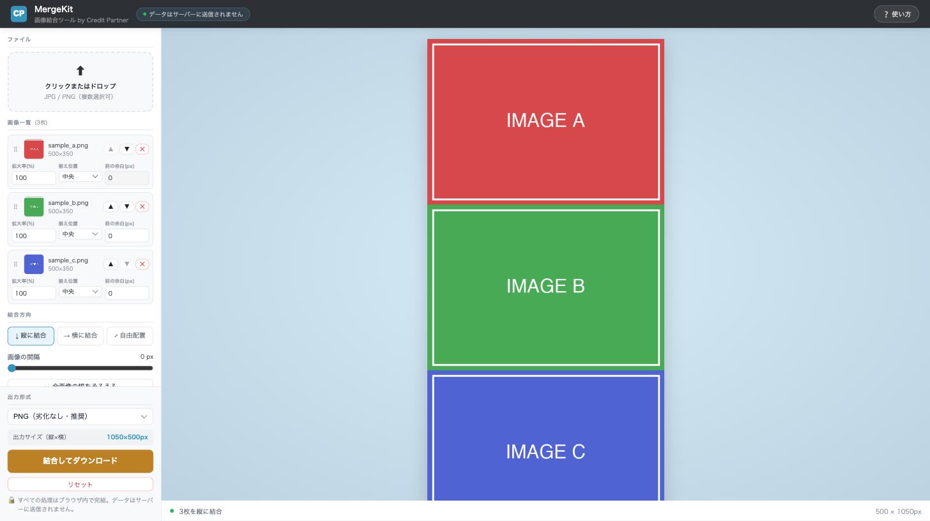Click the green sample_b.png thumbnail
Image resolution: width=930 pixels, height=521 pixels.
tap(34, 207)
